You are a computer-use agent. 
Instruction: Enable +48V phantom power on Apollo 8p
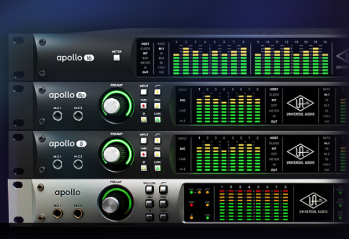143,106
